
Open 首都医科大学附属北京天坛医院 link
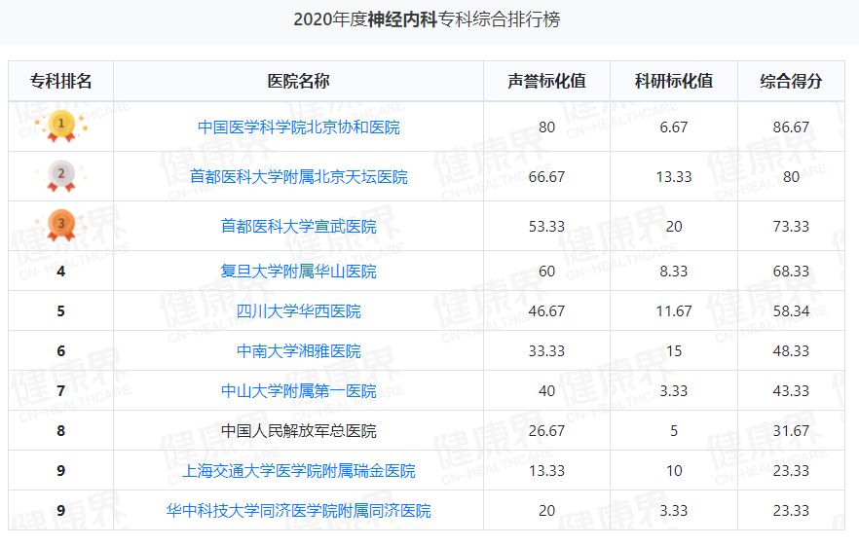pyautogui.click(x=299, y=177)
